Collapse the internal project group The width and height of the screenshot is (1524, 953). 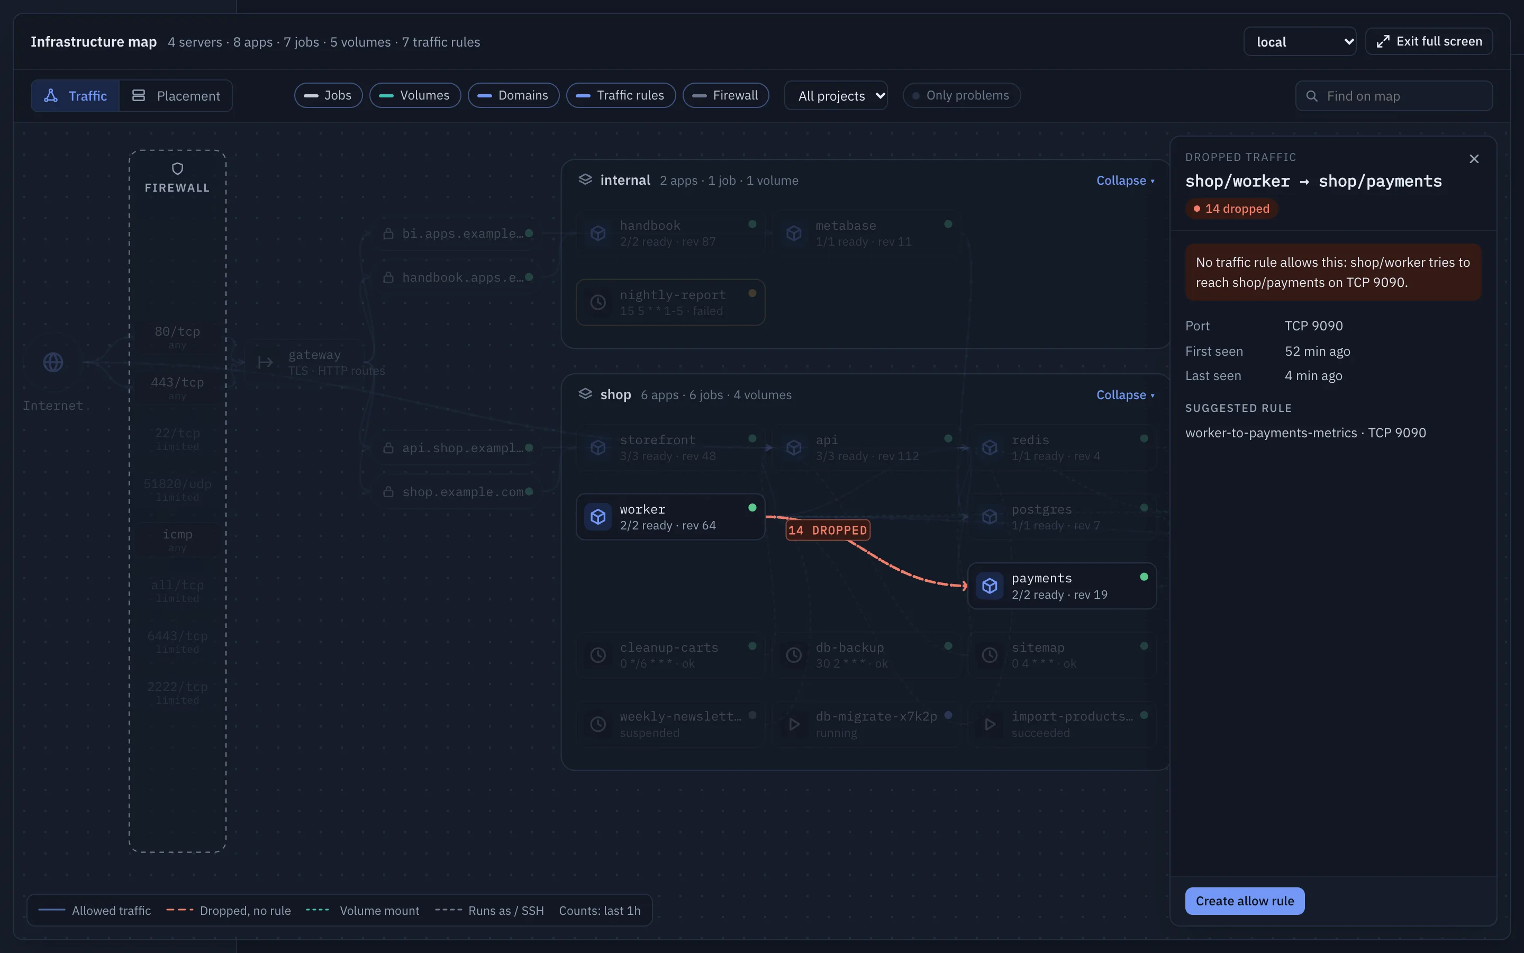(1126, 180)
